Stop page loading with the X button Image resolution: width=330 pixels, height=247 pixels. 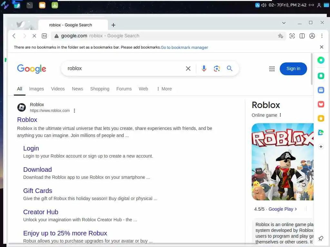coord(34,36)
